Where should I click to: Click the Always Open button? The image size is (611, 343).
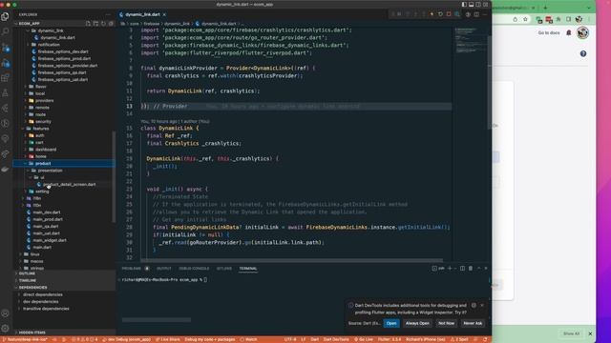click(417, 323)
